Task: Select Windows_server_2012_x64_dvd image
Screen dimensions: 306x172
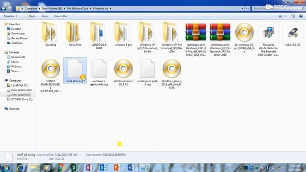Action: (x=172, y=74)
